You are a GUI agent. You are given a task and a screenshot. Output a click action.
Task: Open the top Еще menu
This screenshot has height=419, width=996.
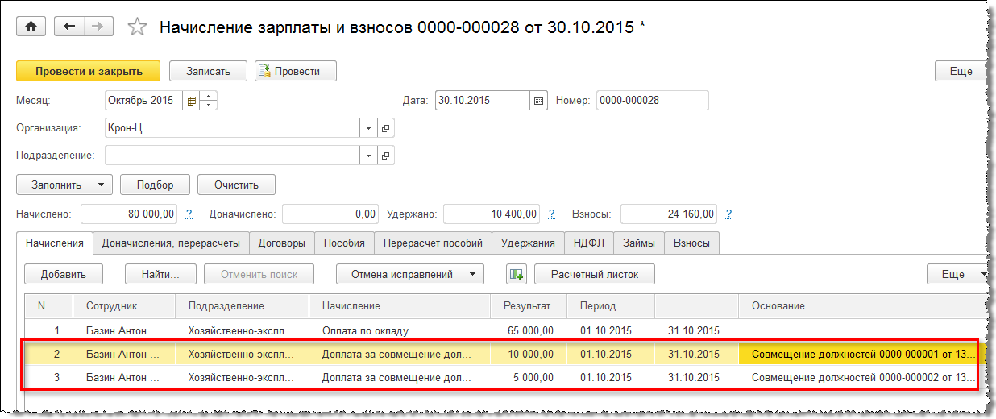[x=961, y=71]
